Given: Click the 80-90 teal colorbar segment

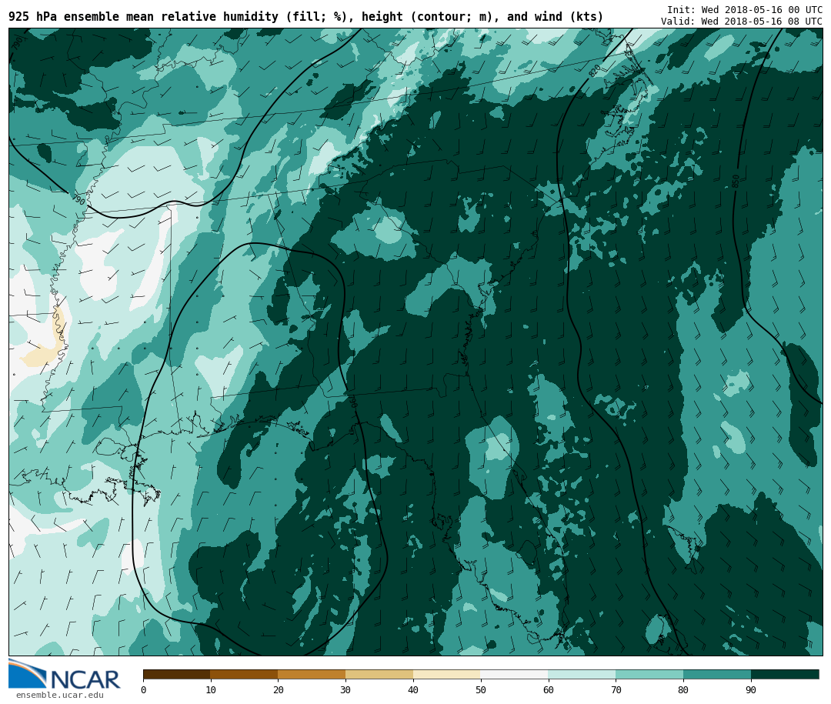Looking at the screenshot, I should click(717, 674).
